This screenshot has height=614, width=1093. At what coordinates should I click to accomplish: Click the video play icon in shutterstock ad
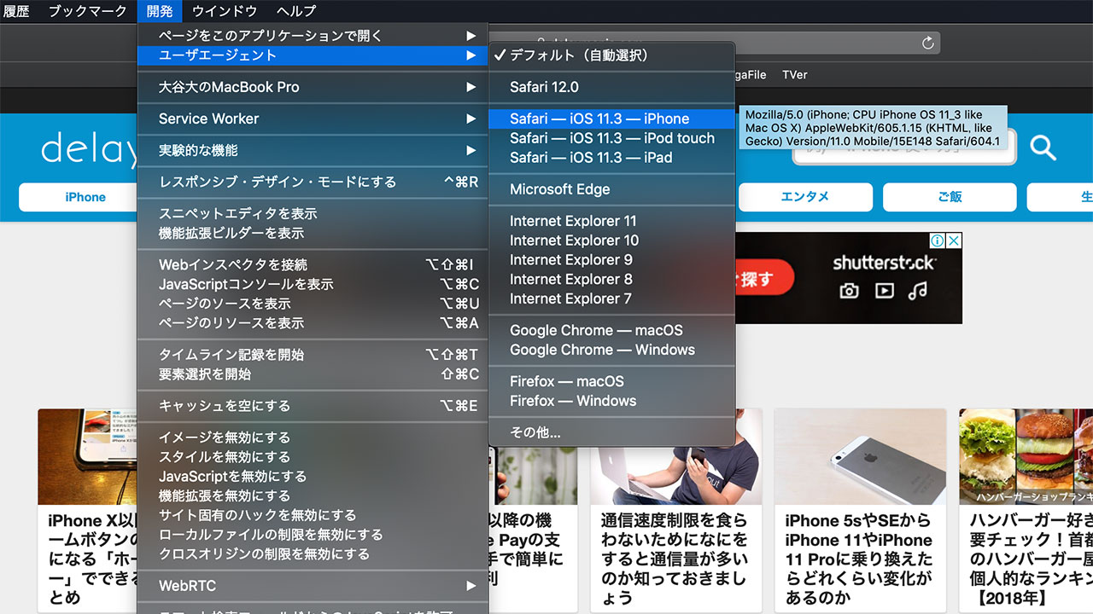point(884,292)
